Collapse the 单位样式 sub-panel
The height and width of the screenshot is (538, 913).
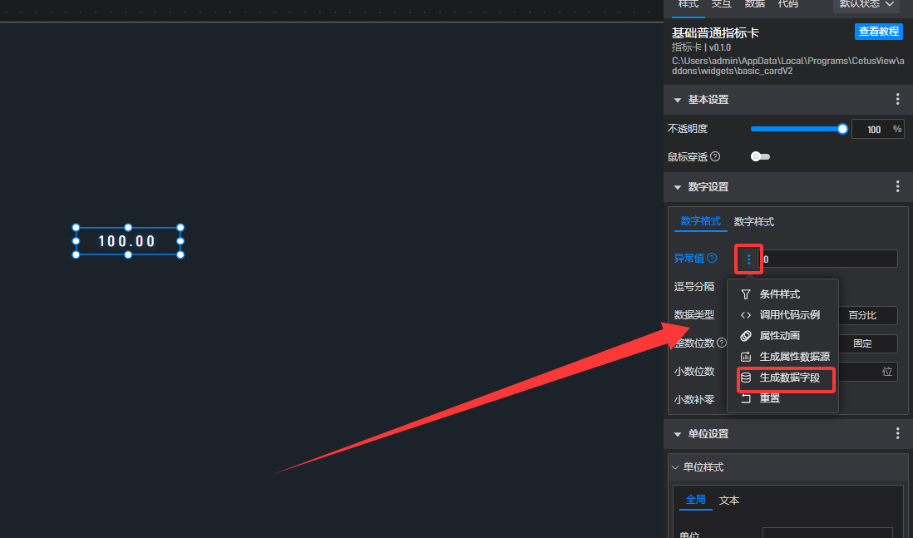pos(675,467)
